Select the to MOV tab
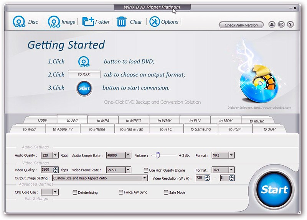Viewport: 307px width, 220px height. pyautogui.click(x=226, y=121)
